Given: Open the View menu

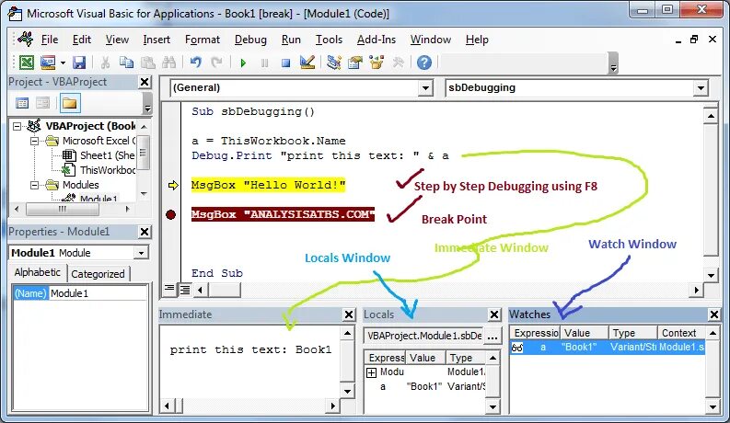Looking at the screenshot, I should pyautogui.click(x=117, y=40).
